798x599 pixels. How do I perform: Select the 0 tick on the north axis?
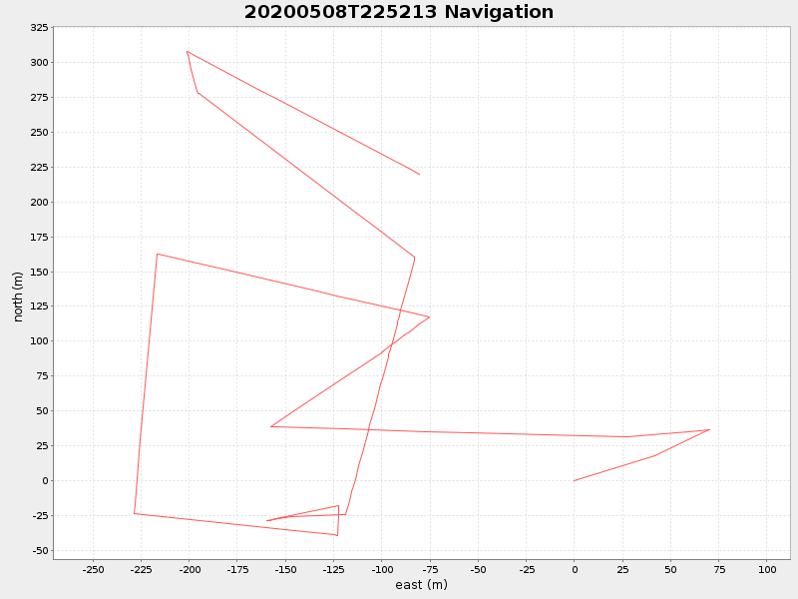pyautogui.click(x=45, y=480)
